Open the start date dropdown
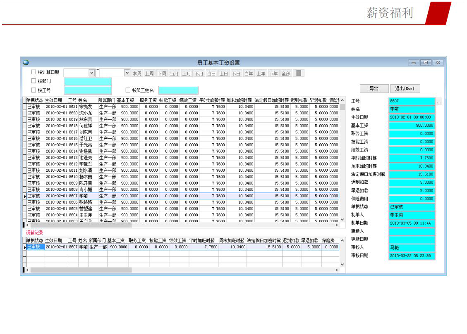467x334 pixels. 92,73
